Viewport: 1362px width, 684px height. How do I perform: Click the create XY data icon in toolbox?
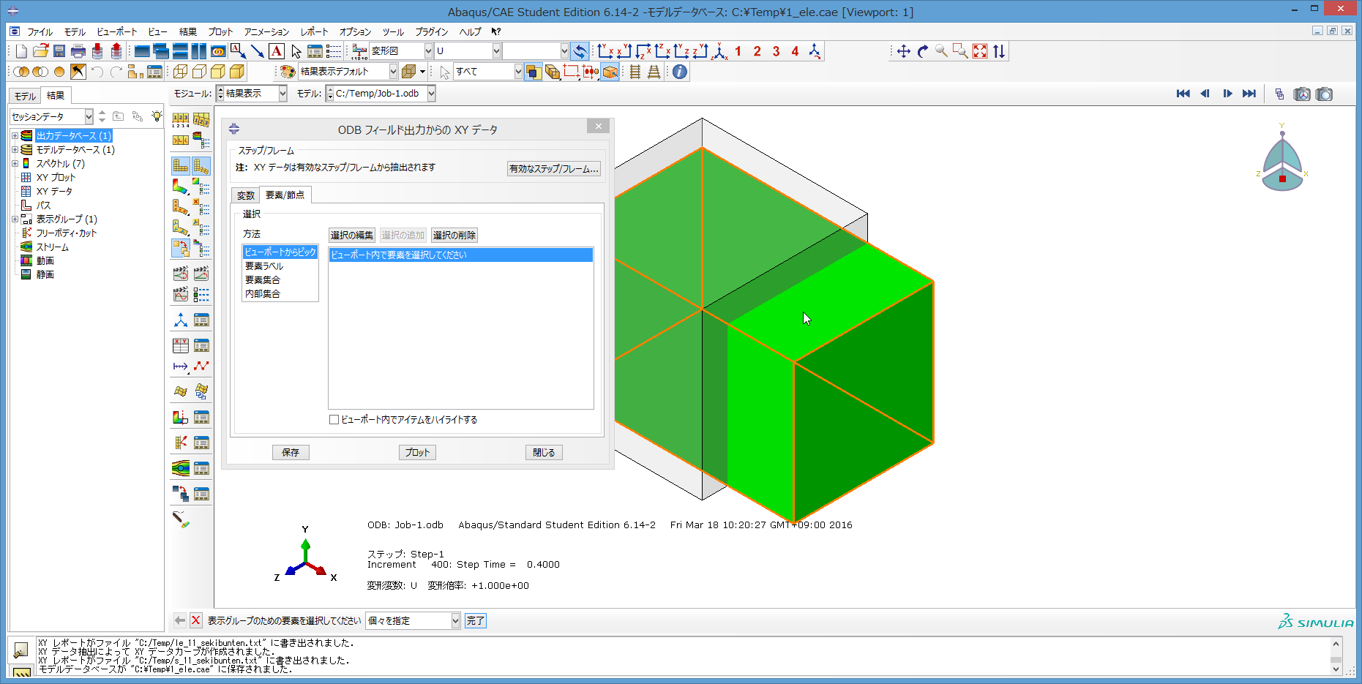point(181,345)
